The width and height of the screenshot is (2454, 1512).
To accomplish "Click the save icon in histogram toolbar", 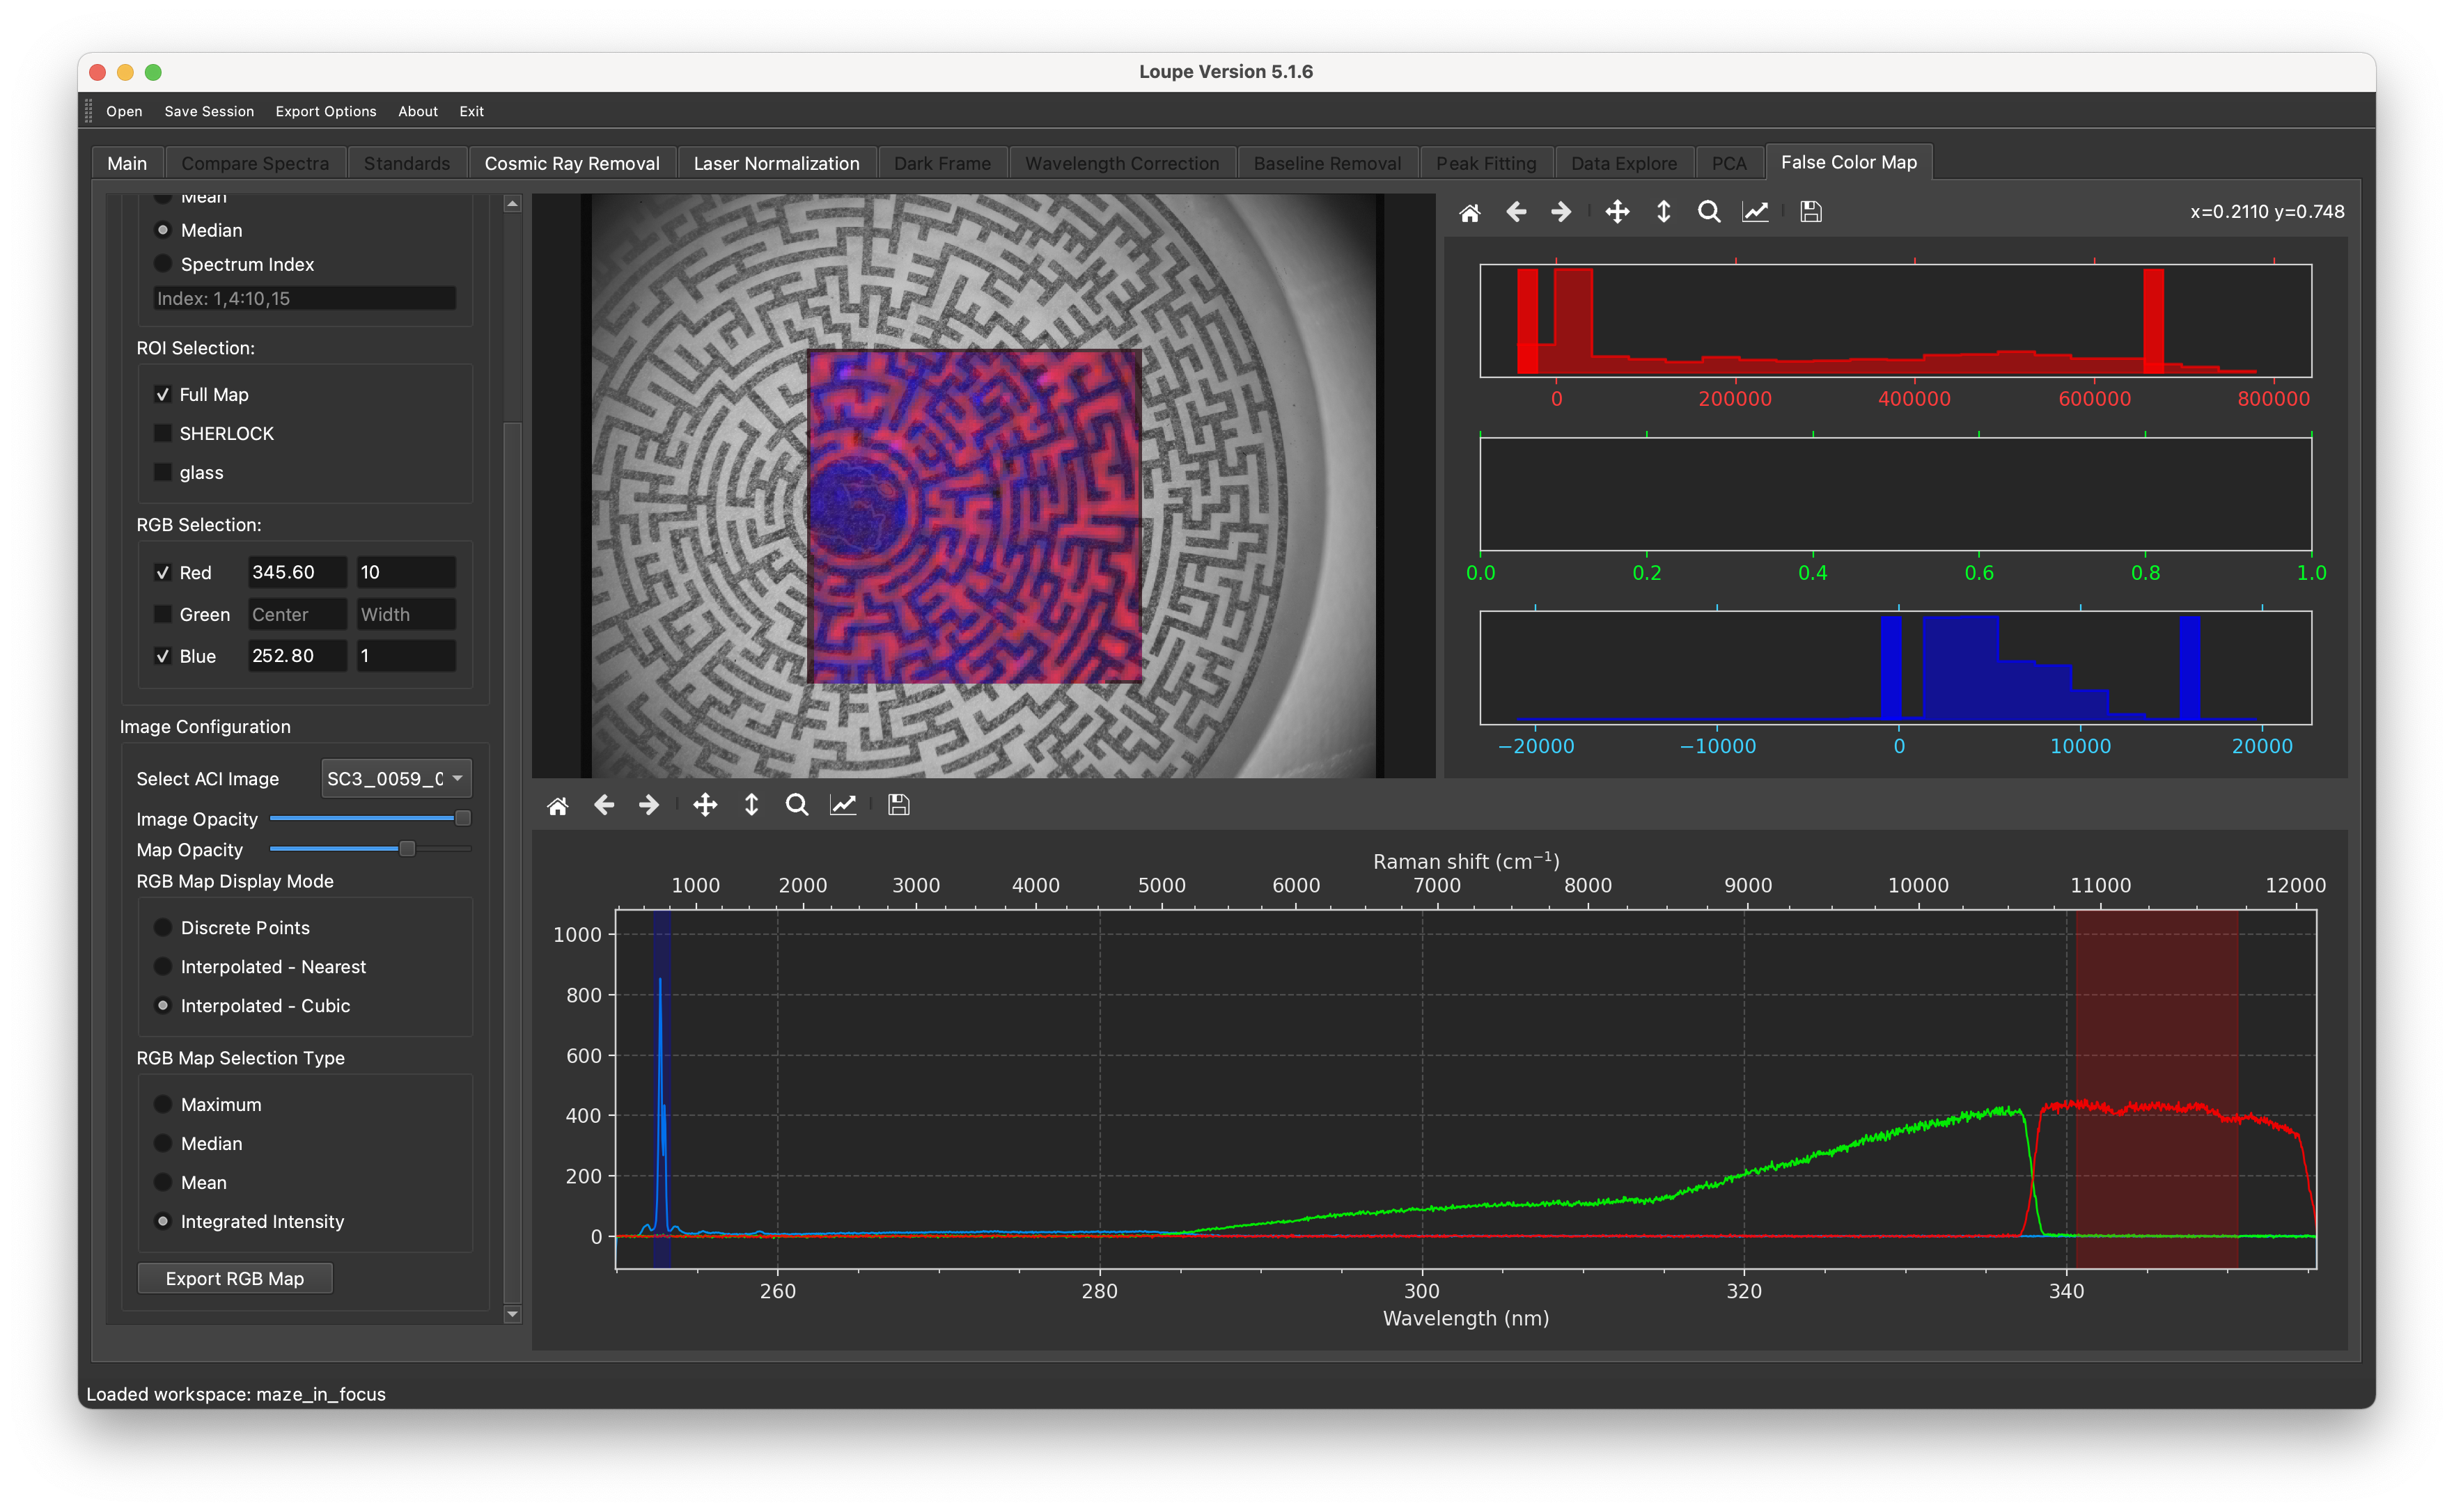I will coord(1810,212).
